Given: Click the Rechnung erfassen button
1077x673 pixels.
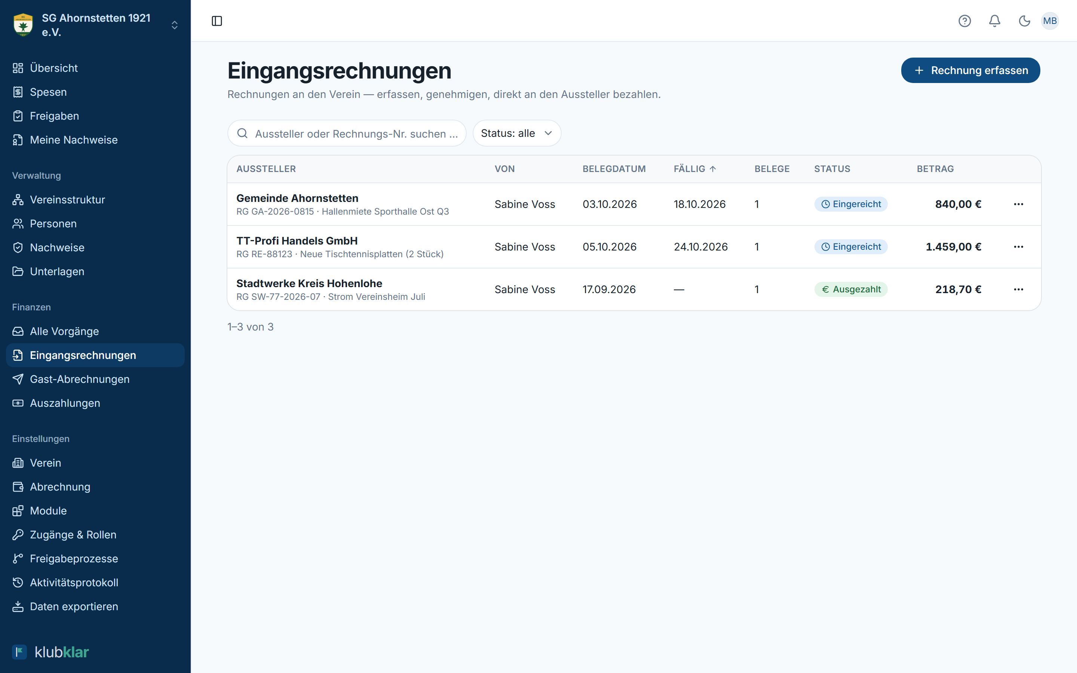Looking at the screenshot, I should coord(970,70).
